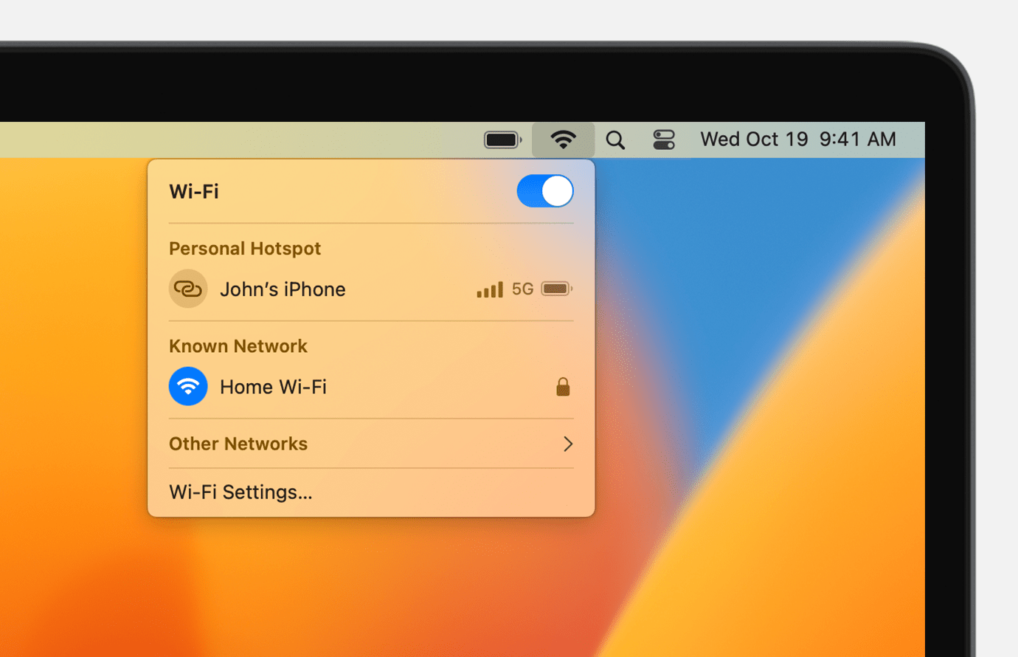Click the date Wed Oct 19 in menu bar
1018x657 pixels.
point(754,139)
